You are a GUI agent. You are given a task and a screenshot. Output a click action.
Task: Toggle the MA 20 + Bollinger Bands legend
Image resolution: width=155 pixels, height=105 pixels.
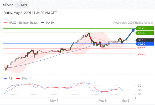[20, 23]
